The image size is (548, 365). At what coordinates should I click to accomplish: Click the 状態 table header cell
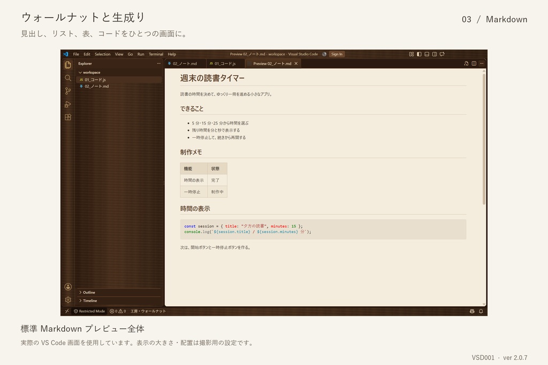point(217,168)
